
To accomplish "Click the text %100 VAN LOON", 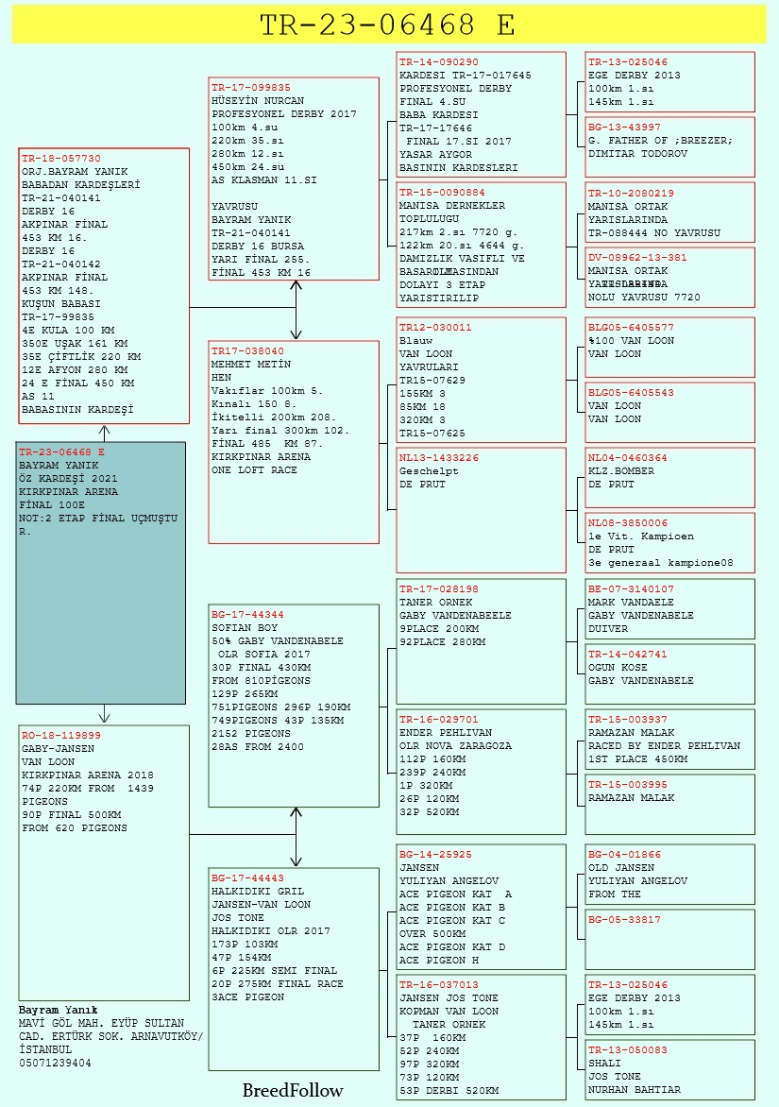I will coord(631,340).
